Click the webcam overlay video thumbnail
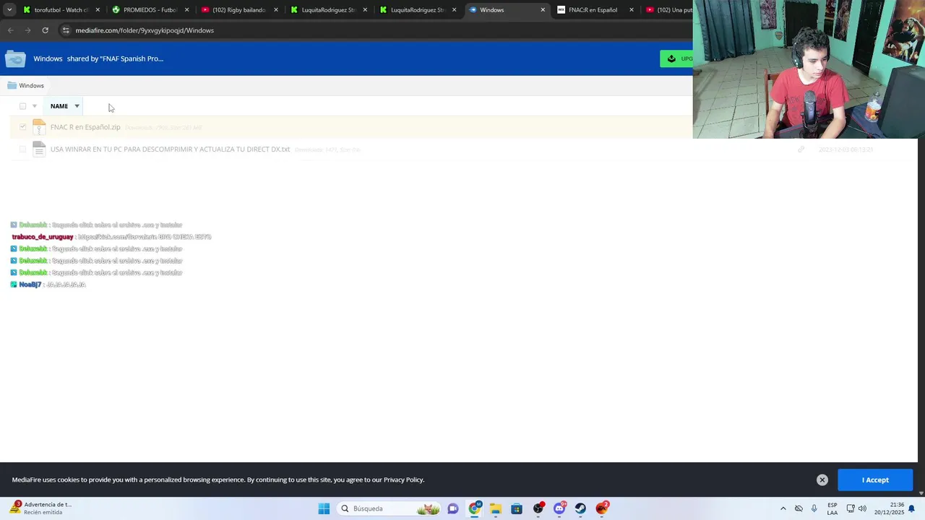The width and height of the screenshot is (925, 520). pyautogui.click(x=809, y=69)
